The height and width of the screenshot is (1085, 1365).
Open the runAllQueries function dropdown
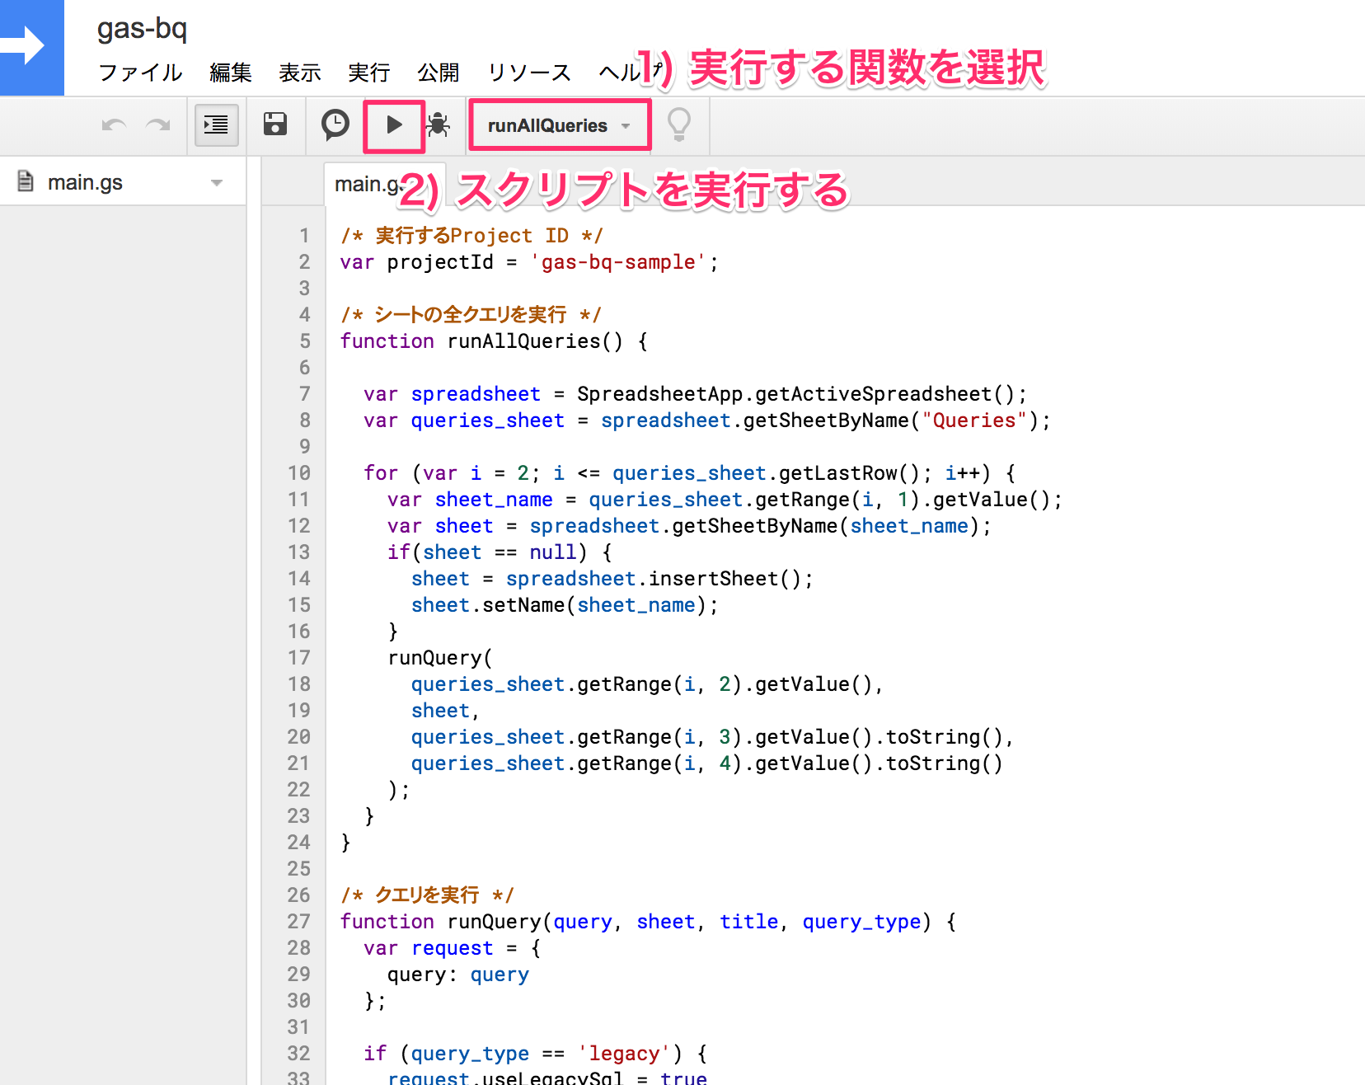point(560,125)
